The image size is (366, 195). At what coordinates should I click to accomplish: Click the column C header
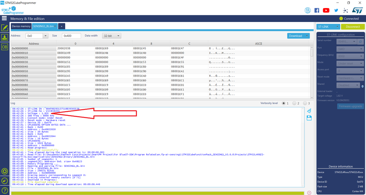click(189, 44)
